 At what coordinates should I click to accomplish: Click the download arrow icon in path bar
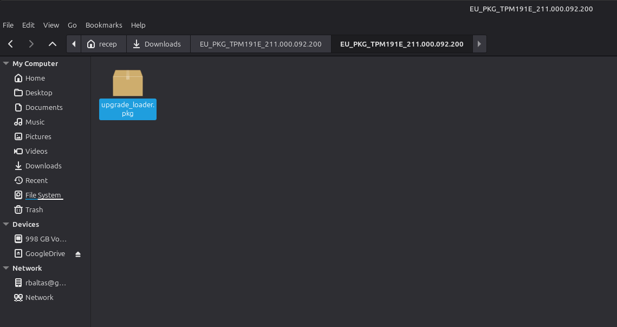pyautogui.click(x=137, y=44)
